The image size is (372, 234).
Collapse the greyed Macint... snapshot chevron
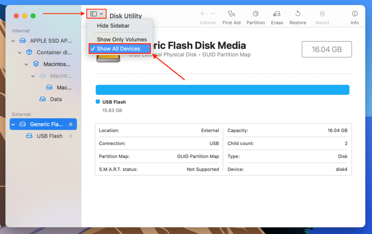click(33, 76)
